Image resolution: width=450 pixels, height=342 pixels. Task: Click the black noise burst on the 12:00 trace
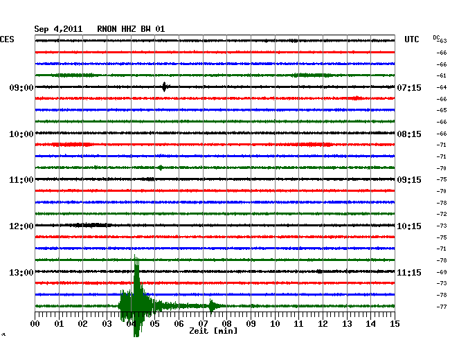pos(91,225)
